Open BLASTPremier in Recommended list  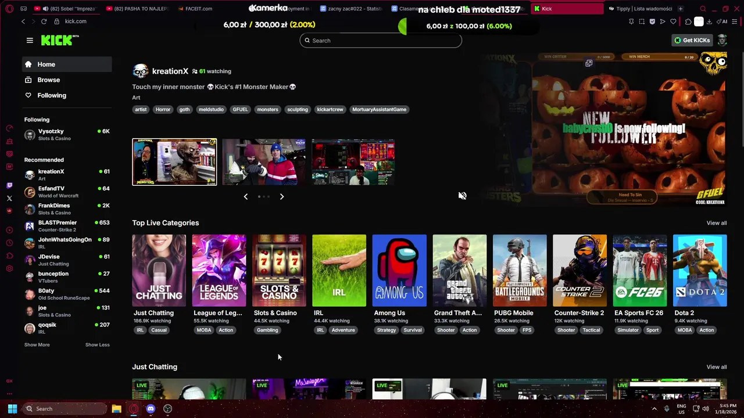pyautogui.click(x=67, y=226)
